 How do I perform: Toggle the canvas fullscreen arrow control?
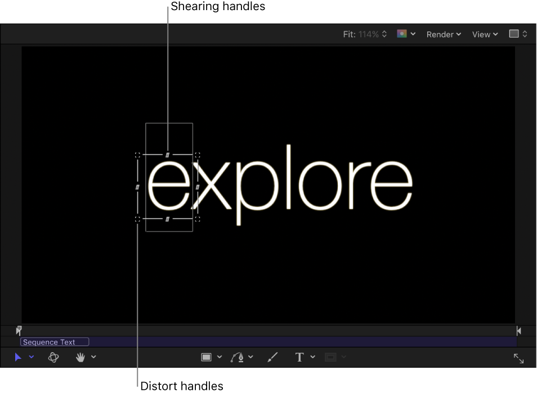click(x=518, y=357)
